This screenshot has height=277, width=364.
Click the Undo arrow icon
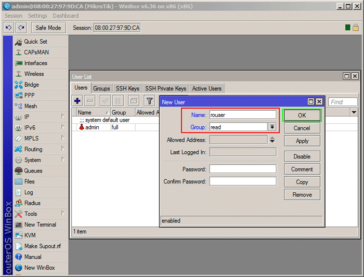point(8,28)
